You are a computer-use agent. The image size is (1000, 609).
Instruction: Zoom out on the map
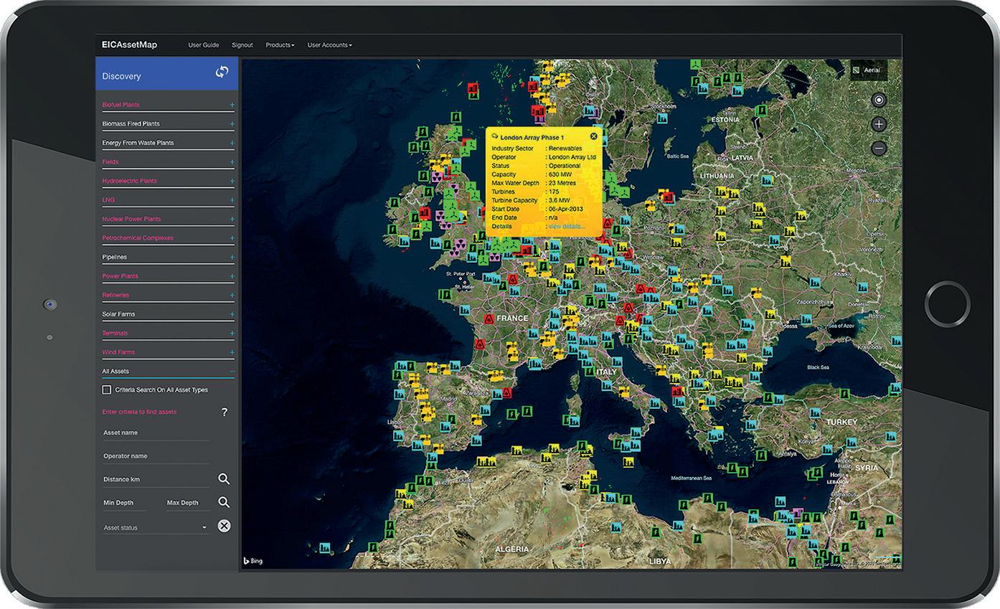879,148
